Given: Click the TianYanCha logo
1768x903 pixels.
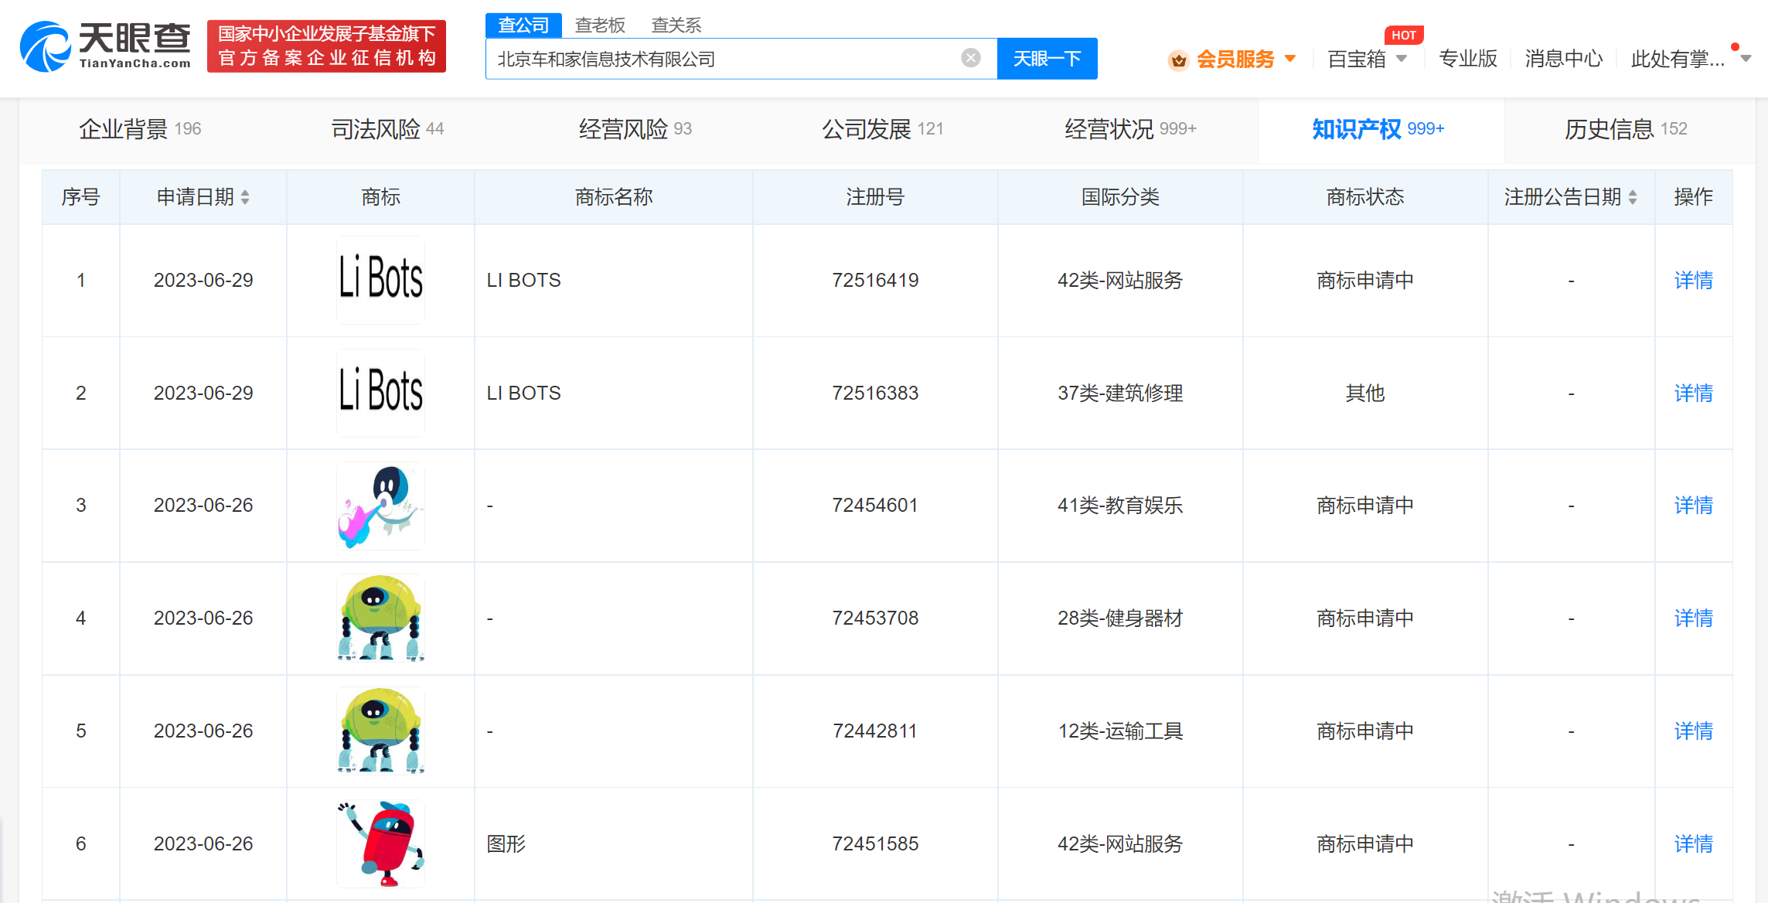Looking at the screenshot, I should point(105,46).
